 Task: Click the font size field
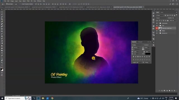click(x=137, y=47)
